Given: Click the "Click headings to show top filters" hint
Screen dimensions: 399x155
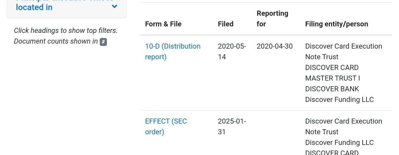Looking at the screenshot, I should tap(66, 31).
